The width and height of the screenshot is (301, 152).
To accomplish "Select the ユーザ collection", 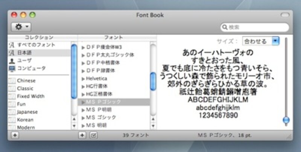I will [x=40, y=61].
